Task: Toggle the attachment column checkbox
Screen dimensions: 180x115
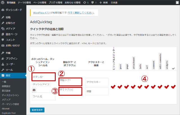Action: tap(133, 87)
